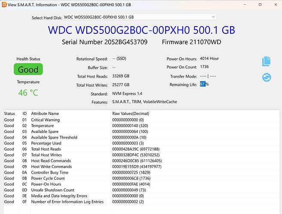The height and width of the screenshot is (214, 282).
Task: Click the copy S.M.A.R.T. info icon
Action: click(267, 61)
